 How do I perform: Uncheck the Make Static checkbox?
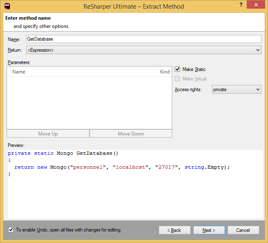pyautogui.click(x=178, y=69)
